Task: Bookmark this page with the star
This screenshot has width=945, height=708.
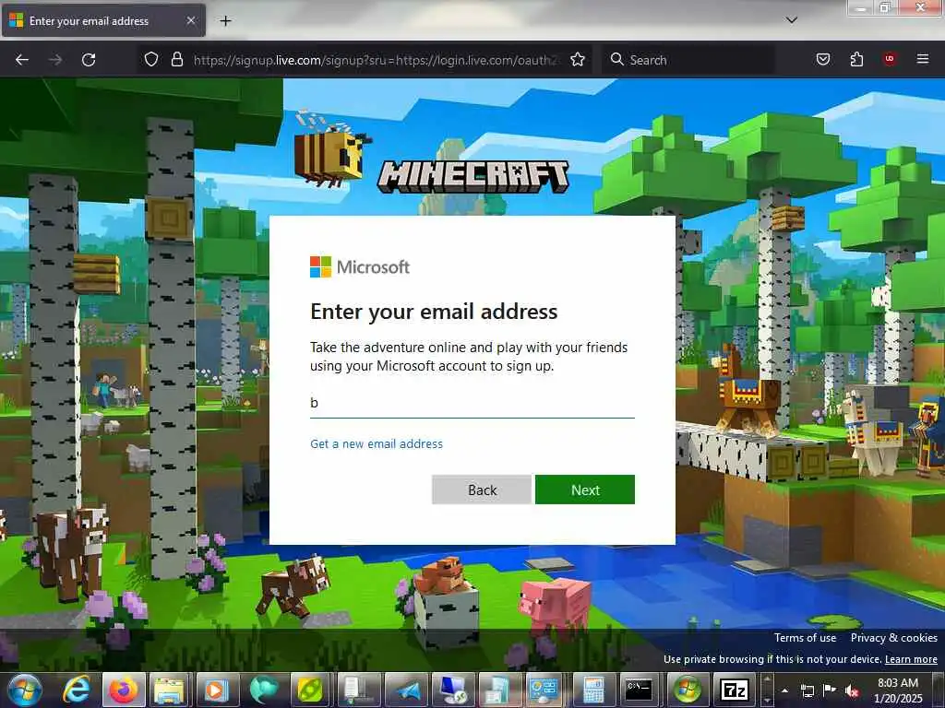Action: (578, 59)
